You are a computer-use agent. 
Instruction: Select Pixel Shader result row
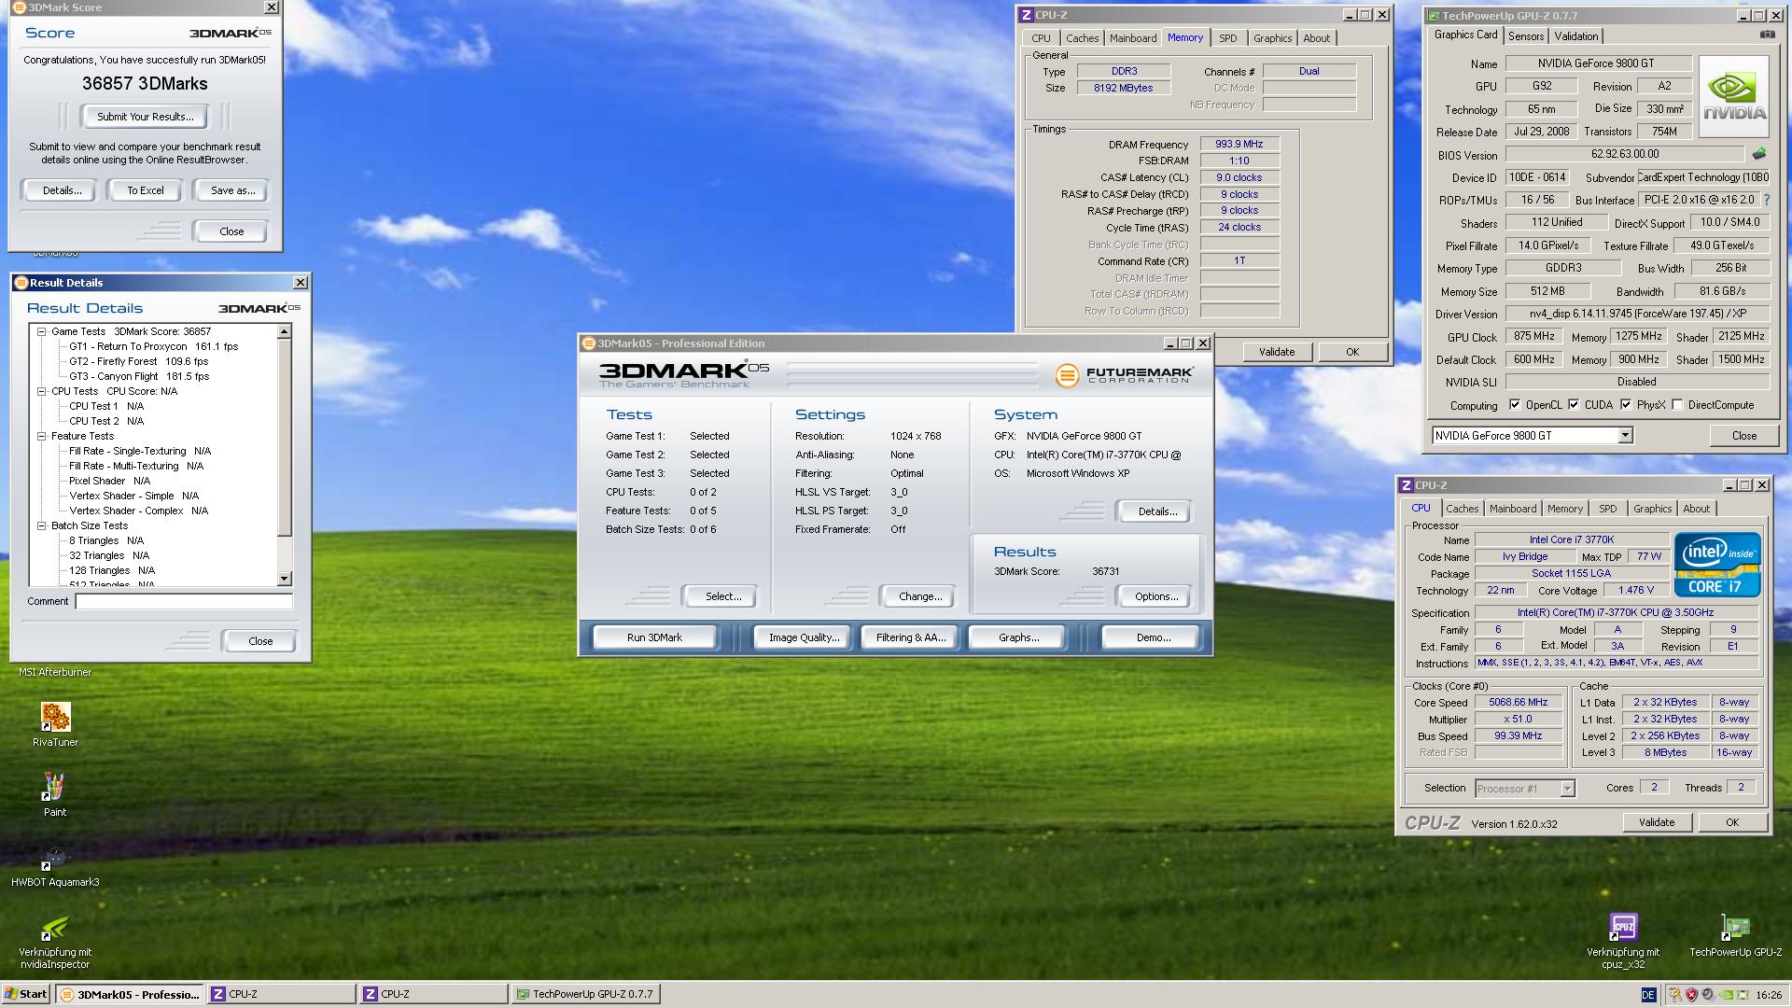pyautogui.click(x=109, y=481)
